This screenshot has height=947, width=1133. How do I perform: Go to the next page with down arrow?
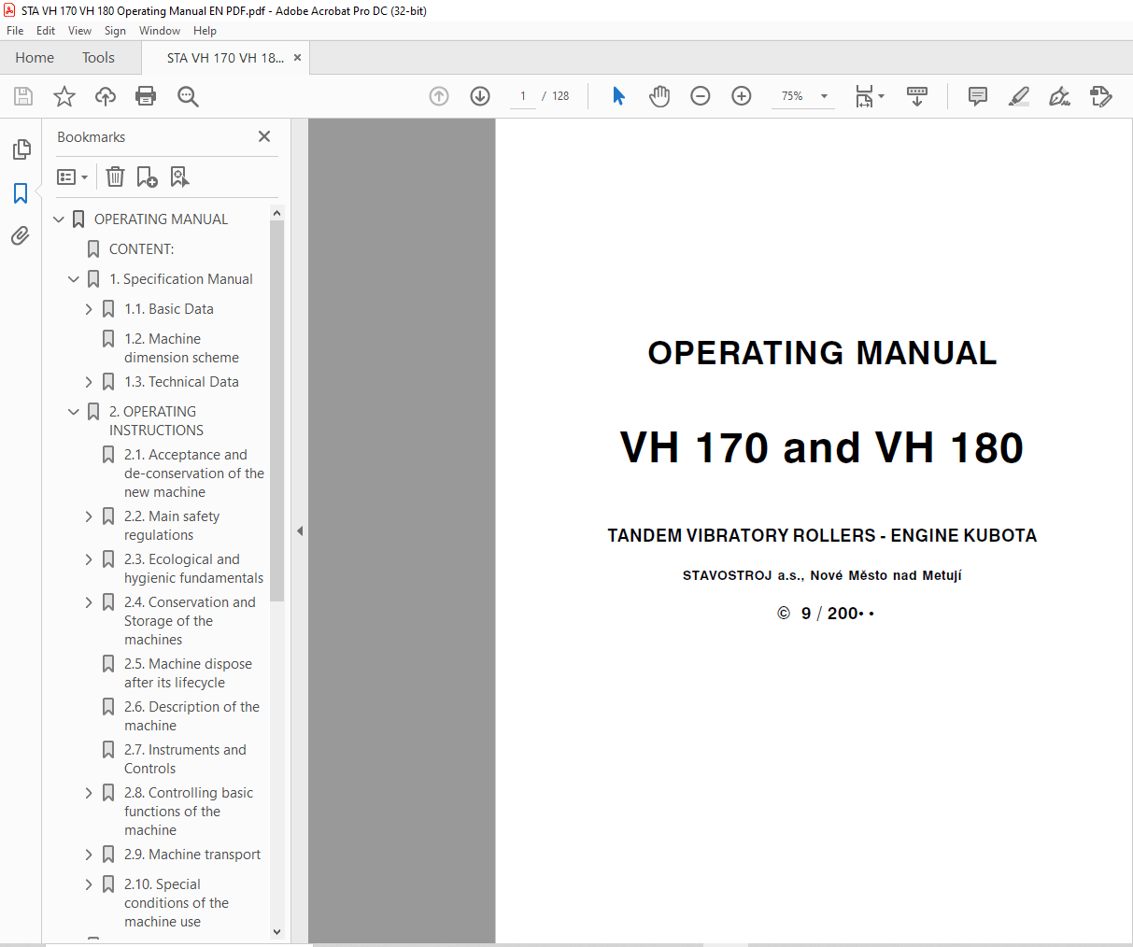click(x=479, y=96)
